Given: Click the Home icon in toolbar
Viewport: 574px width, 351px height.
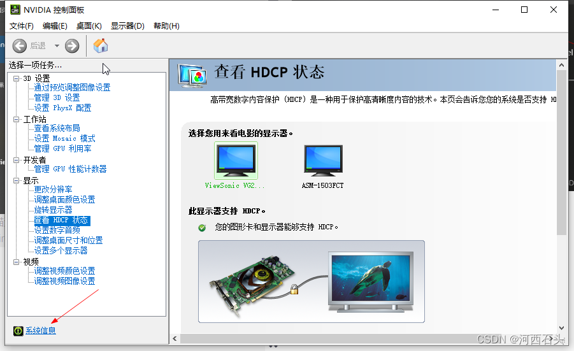Looking at the screenshot, I should tap(101, 46).
